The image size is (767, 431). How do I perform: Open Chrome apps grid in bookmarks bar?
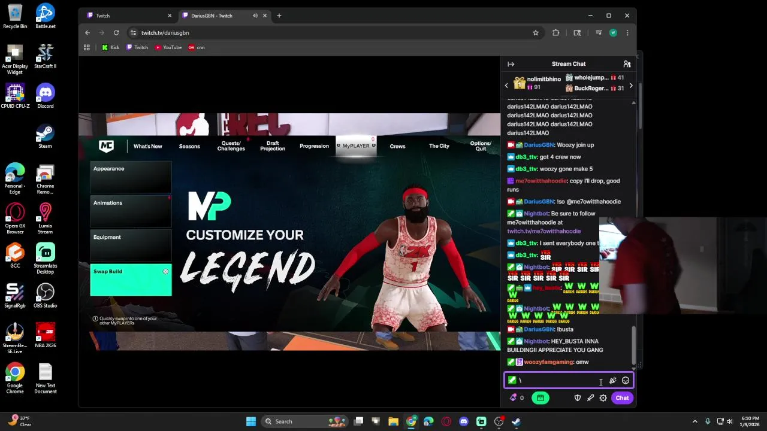87,47
